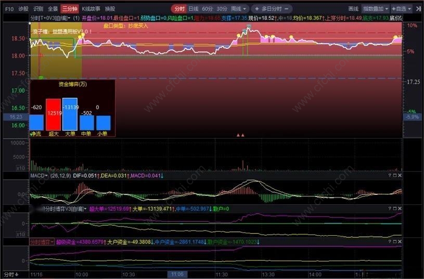Click the 11/16 date label
The height and width of the screenshot is (279, 424).
tap(36, 275)
